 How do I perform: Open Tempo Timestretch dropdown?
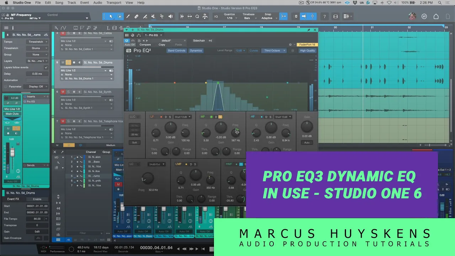coord(38,42)
